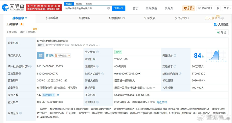Open notification bell in header
This screenshot has height=123, width=232.
218,8
